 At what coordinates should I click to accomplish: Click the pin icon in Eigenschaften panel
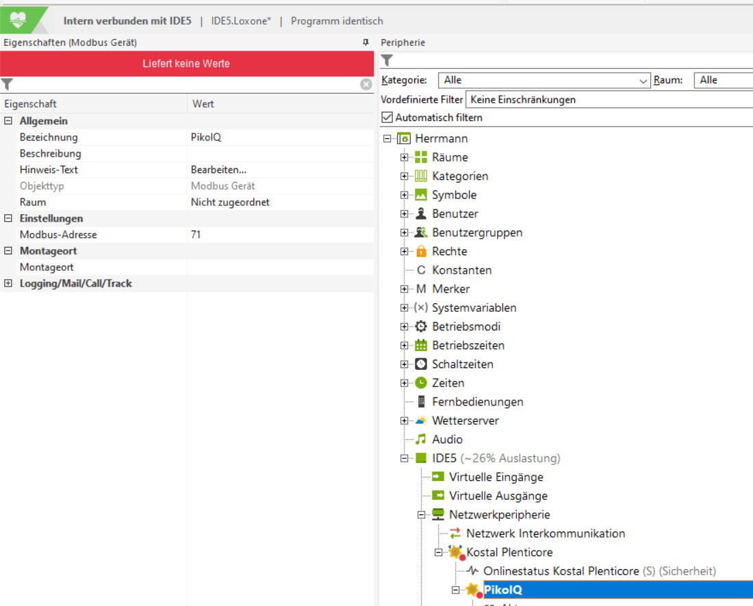pyautogui.click(x=366, y=42)
